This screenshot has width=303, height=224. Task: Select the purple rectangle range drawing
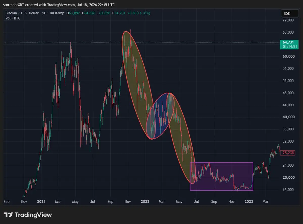(221, 176)
